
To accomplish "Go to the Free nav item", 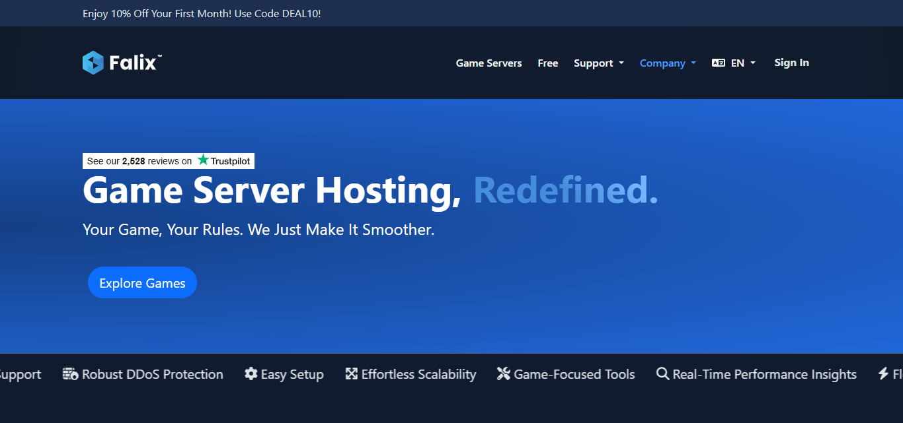I will tap(548, 63).
